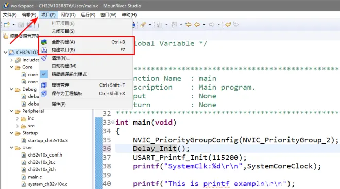Select ch32v10x_it.h file

click(42, 170)
